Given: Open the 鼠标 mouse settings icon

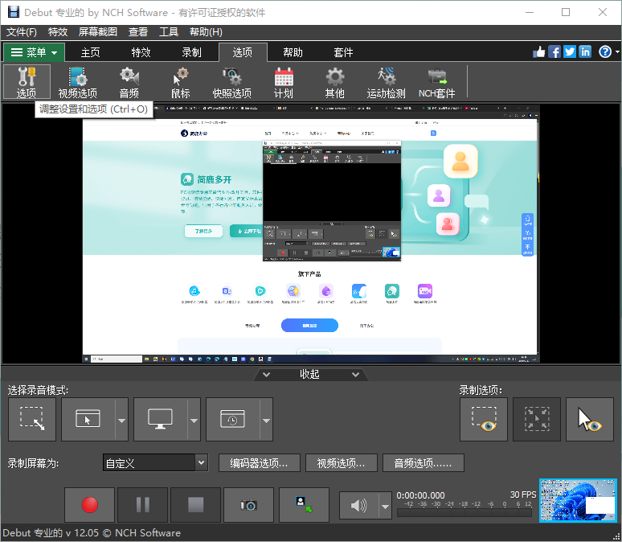Looking at the screenshot, I should [x=180, y=82].
